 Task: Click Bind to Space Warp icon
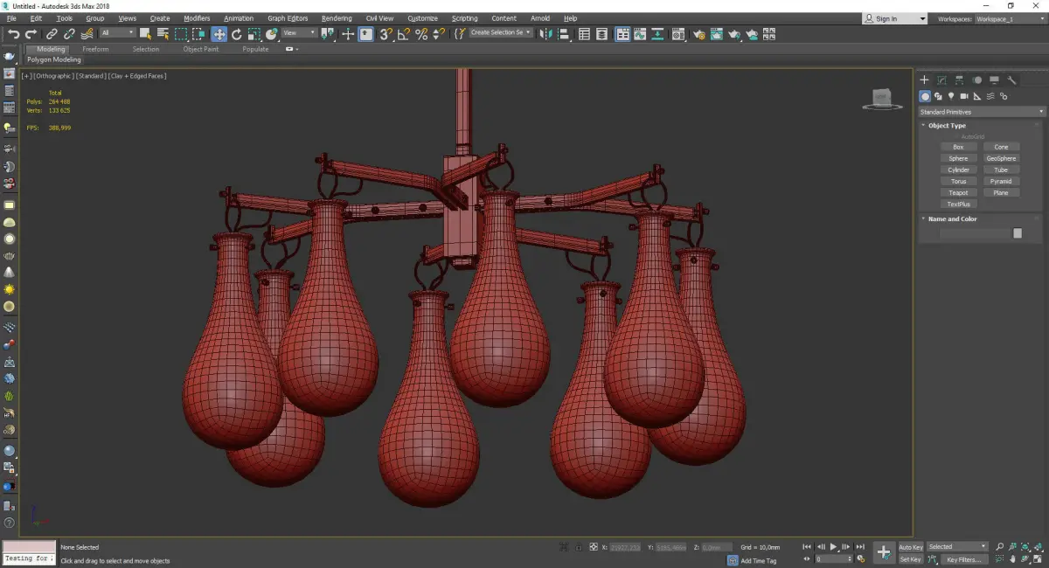tap(87, 34)
